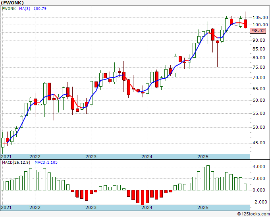This screenshot has height=217, width=270.
Task: Open the 12Stocks.com copyright link
Action: point(253,214)
